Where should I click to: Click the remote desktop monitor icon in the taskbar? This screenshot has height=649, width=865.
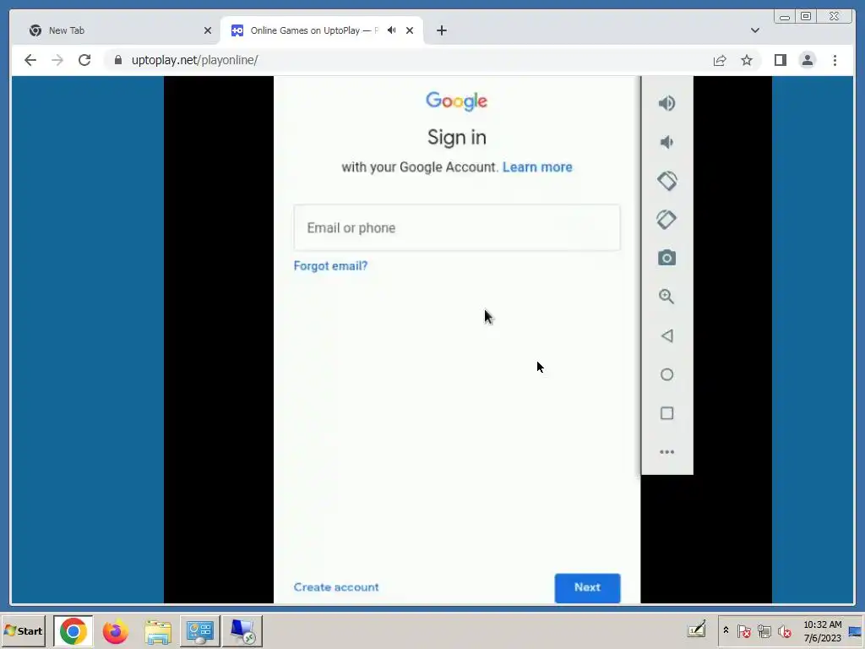pos(242,631)
